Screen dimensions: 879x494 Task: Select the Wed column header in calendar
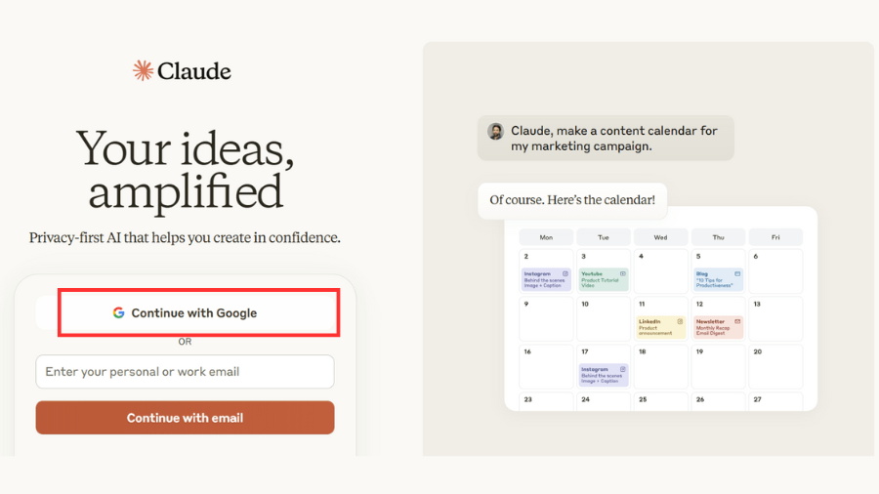[660, 237]
